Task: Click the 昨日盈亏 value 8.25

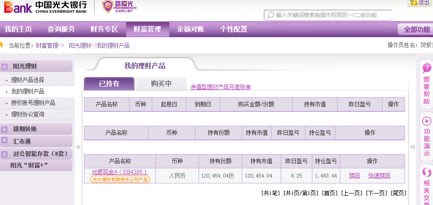Action: (297, 176)
